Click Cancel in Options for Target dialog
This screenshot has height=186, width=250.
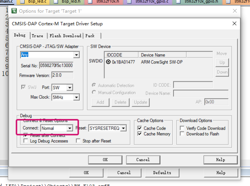tap(124, 173)
